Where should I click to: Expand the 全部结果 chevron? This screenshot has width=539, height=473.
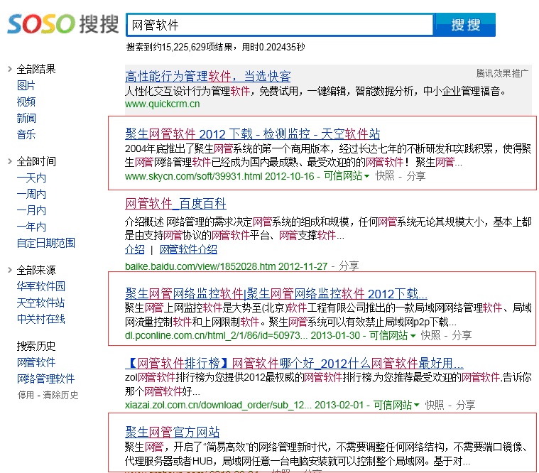tap(10, 69)
